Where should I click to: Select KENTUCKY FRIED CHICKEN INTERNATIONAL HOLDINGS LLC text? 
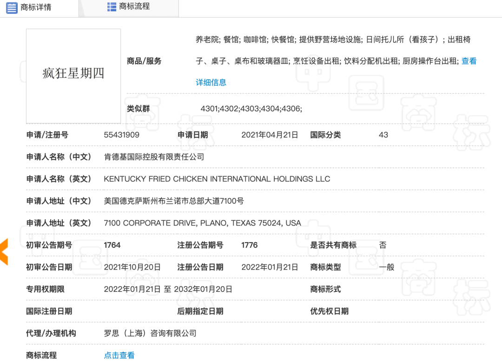pos(217,179)
